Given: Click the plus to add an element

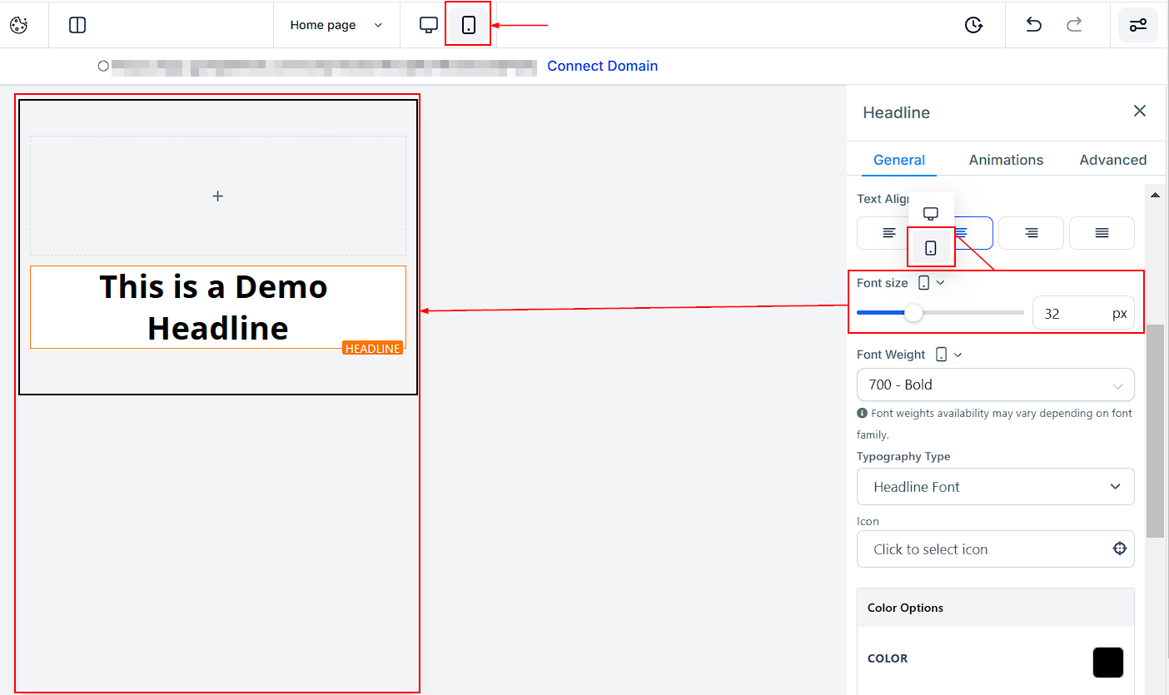Looking at the screenshot, I should [x=218, y=196].
